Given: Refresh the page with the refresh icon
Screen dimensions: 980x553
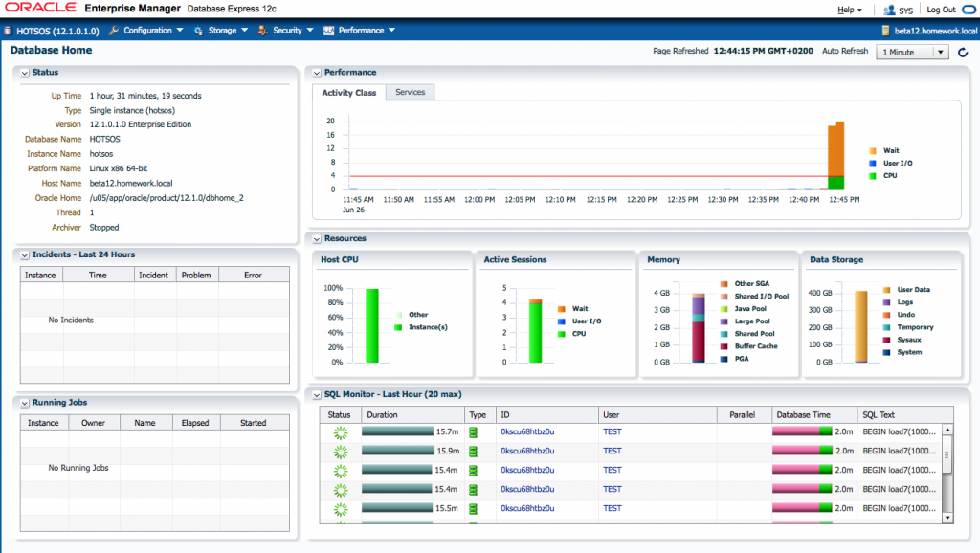Looking at the screenshot, I should (x=963, y=53).
